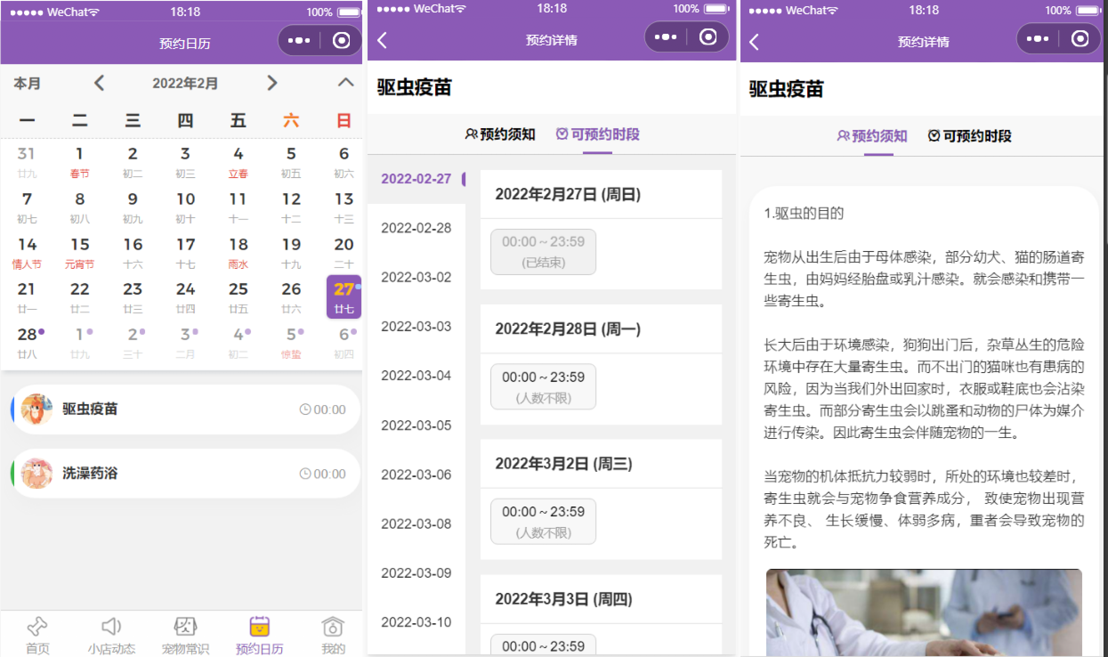Tap the 驱虫疫苗 avatar thumbnail in the list
1108x657 pixels.
click(x=37, y=409)
